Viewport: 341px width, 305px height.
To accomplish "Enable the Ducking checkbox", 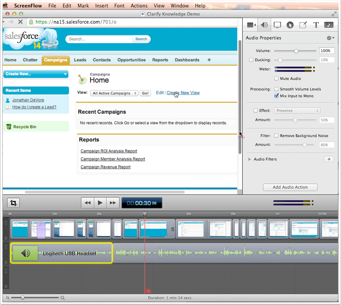I will 251,60.
